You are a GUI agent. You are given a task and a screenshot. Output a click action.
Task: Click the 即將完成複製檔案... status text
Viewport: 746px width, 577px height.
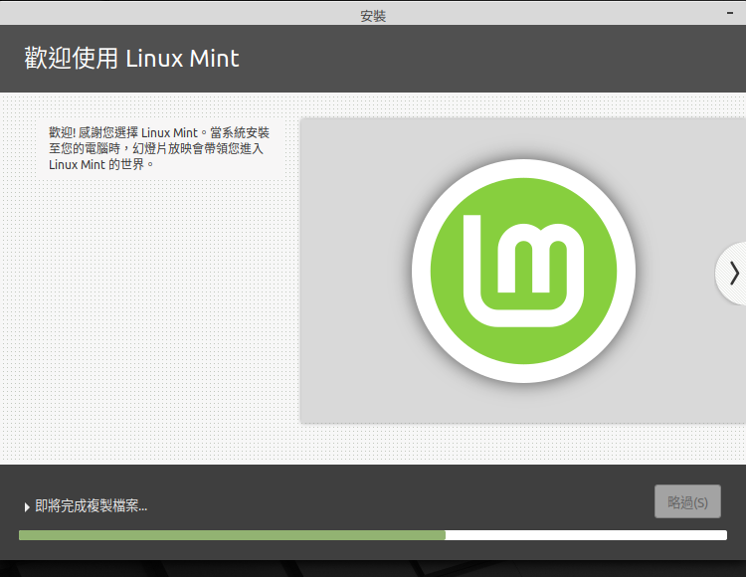pyautogui.click(x=92, y=506)
